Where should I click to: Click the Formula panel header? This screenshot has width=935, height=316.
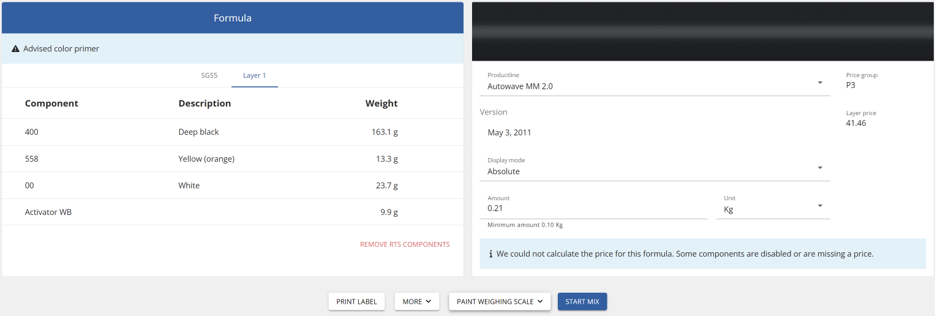tap(232, 18)
